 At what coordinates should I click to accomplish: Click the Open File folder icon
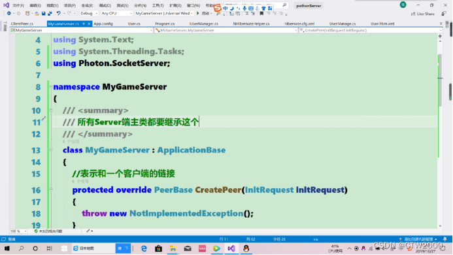[37, 13]
